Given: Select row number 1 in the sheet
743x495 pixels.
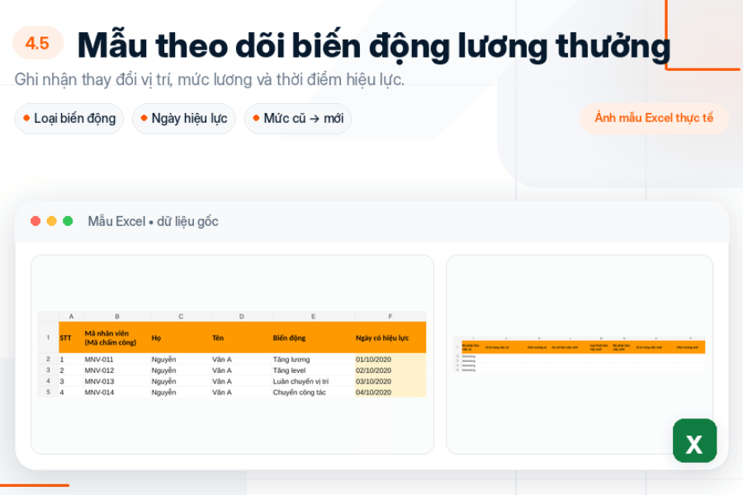Looking at the screenshot, I should (x=48, y=337).
